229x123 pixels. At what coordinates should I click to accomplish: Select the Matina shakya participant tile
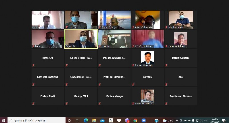pyautogui.click(x=114, y=96)
